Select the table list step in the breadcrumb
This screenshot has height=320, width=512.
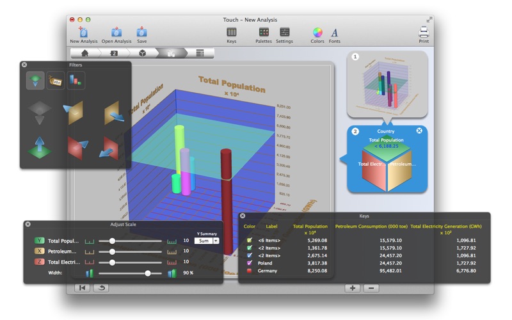(200, 53)
